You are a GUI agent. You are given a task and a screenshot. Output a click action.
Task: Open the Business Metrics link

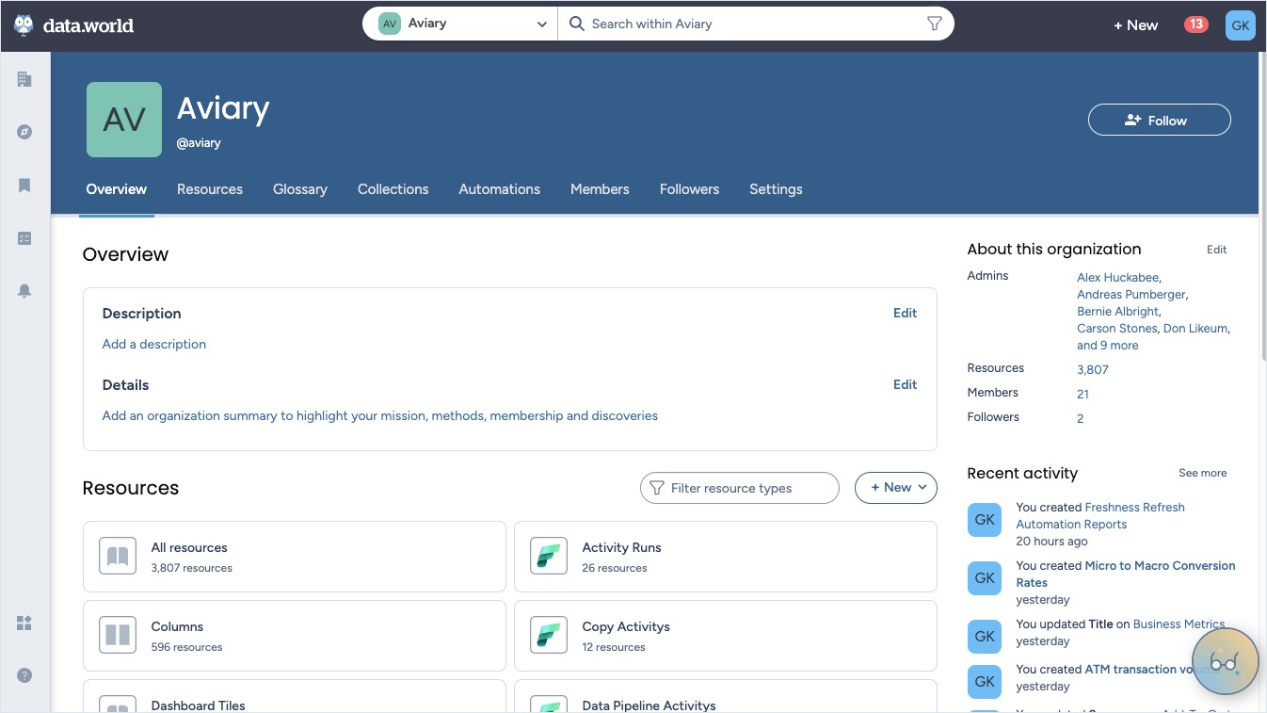pyautogui.click(x=1179, y=624)
